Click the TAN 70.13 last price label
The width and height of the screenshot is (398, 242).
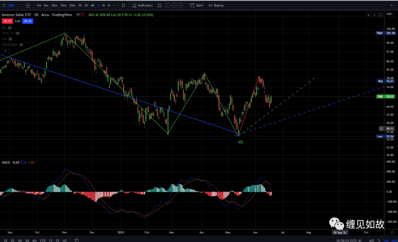(x=385, y=97)
